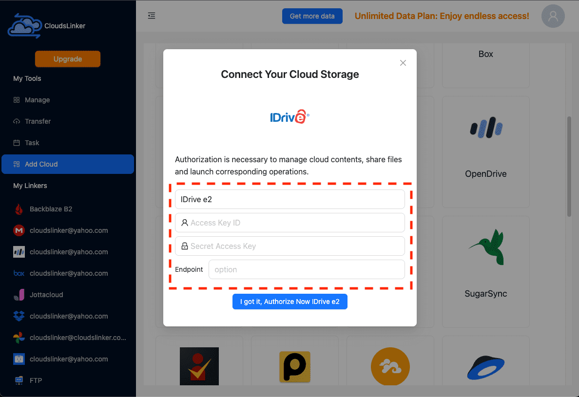Click the blue robot-face icon above FTP
579x397 pixels.
pos(19,359)
